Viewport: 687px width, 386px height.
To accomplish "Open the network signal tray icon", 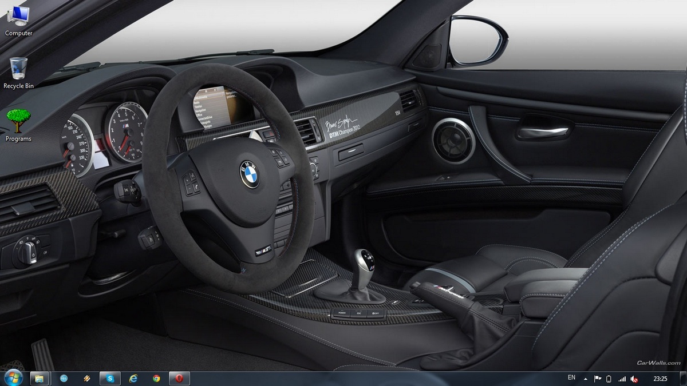I will click(622, 379).
